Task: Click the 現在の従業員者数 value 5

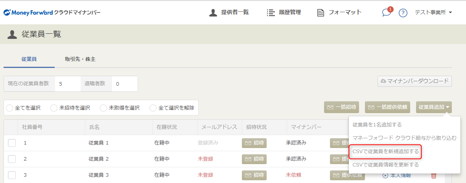Action: click(68, 84)
